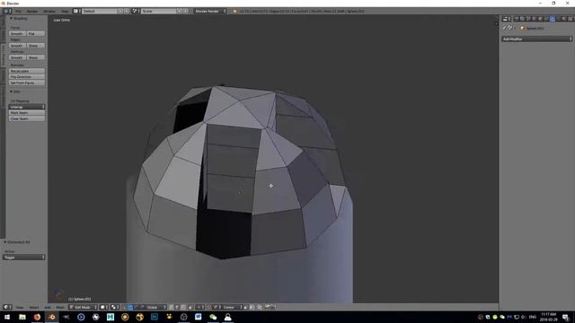Add a new screen layout with plus icon

[x=119, y=11]
